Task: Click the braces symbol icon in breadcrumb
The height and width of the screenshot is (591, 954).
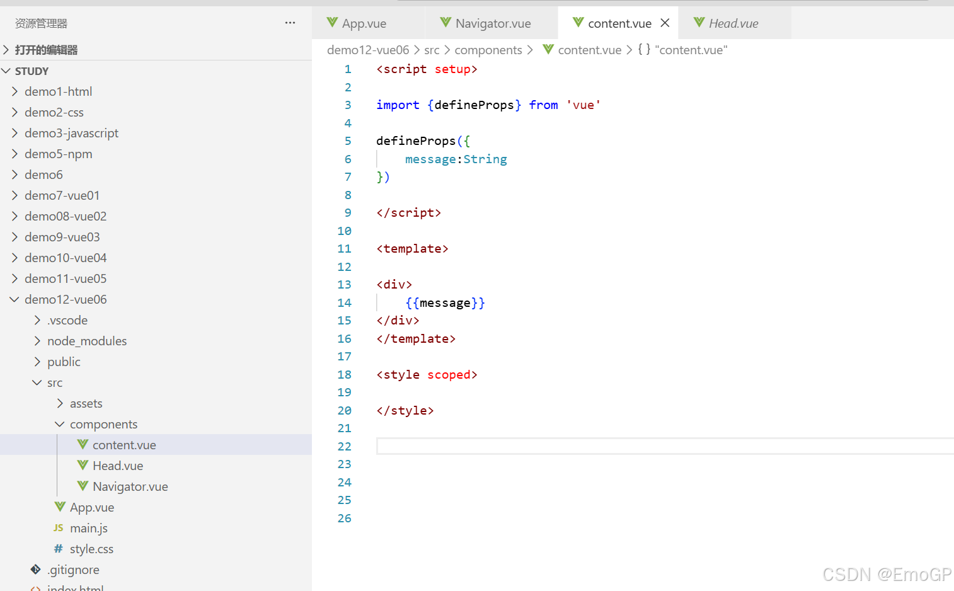Action: click(x=644, y=49)
